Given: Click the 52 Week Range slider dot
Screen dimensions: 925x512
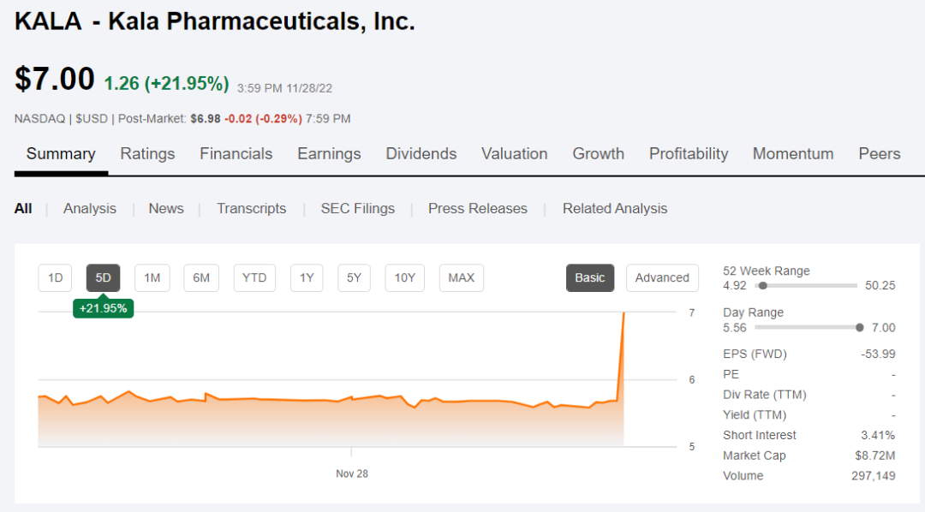Looking at the screenshot, I should (762, 285).
